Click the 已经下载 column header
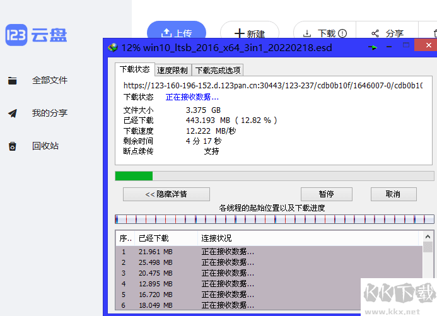 click(x=154, y=238)
